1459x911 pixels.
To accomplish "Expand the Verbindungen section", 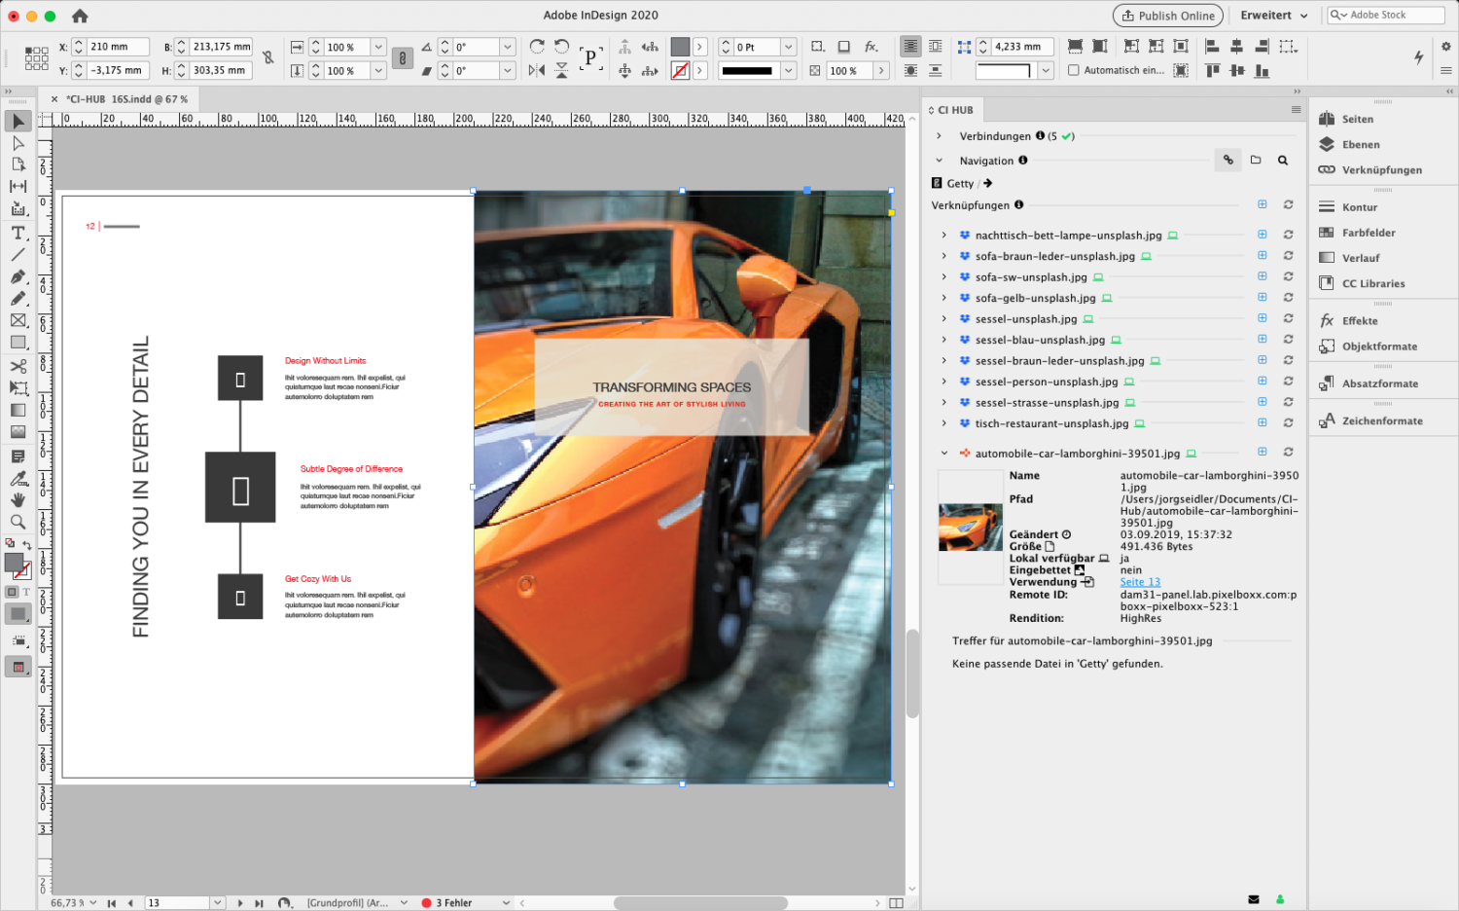I will (939, 136).
